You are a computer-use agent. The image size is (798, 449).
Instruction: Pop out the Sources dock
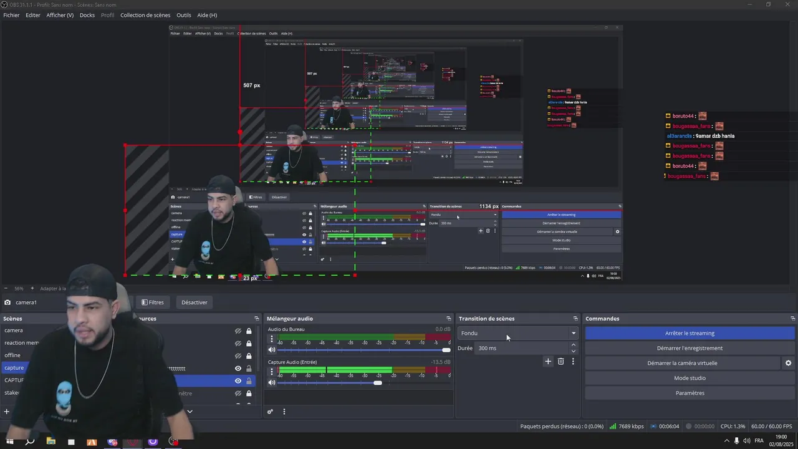[257, 319]
